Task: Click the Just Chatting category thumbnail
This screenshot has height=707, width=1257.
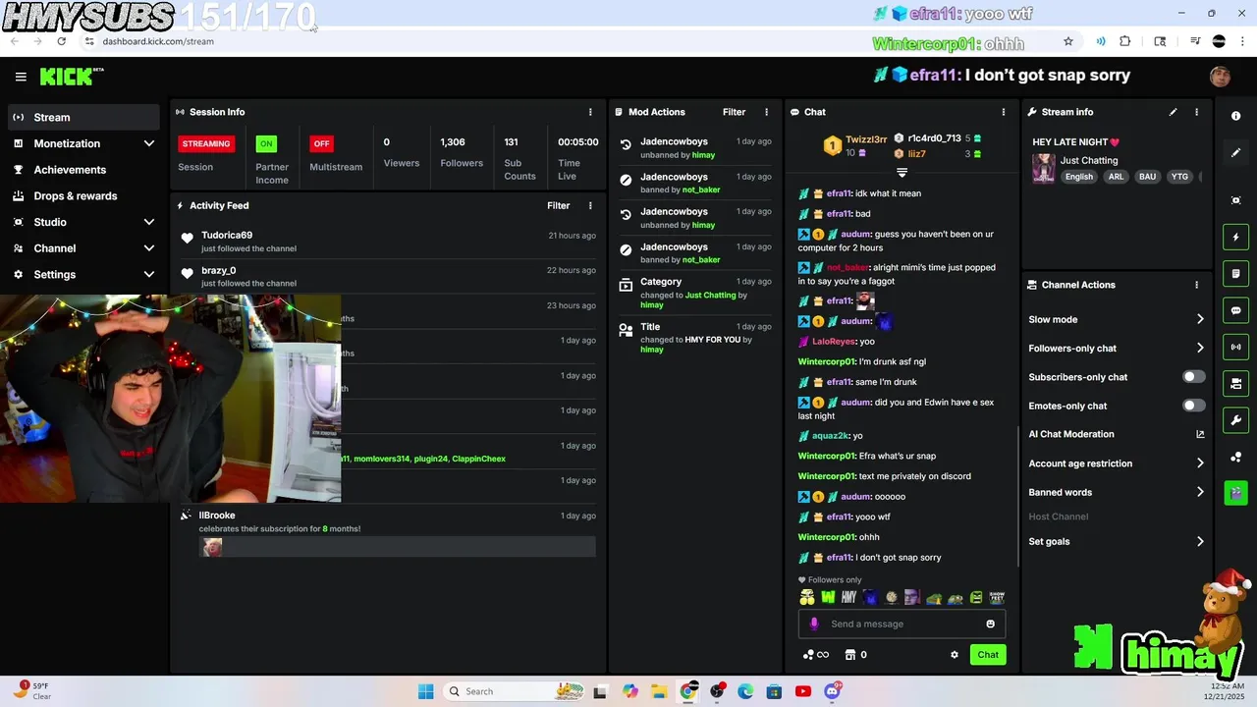Action: [1043, 168]
